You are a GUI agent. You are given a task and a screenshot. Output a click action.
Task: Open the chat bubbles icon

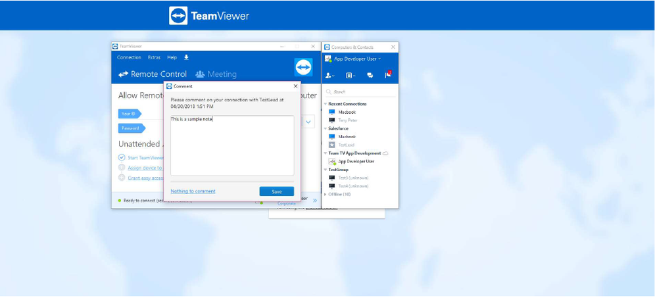(x=370, y=76)
